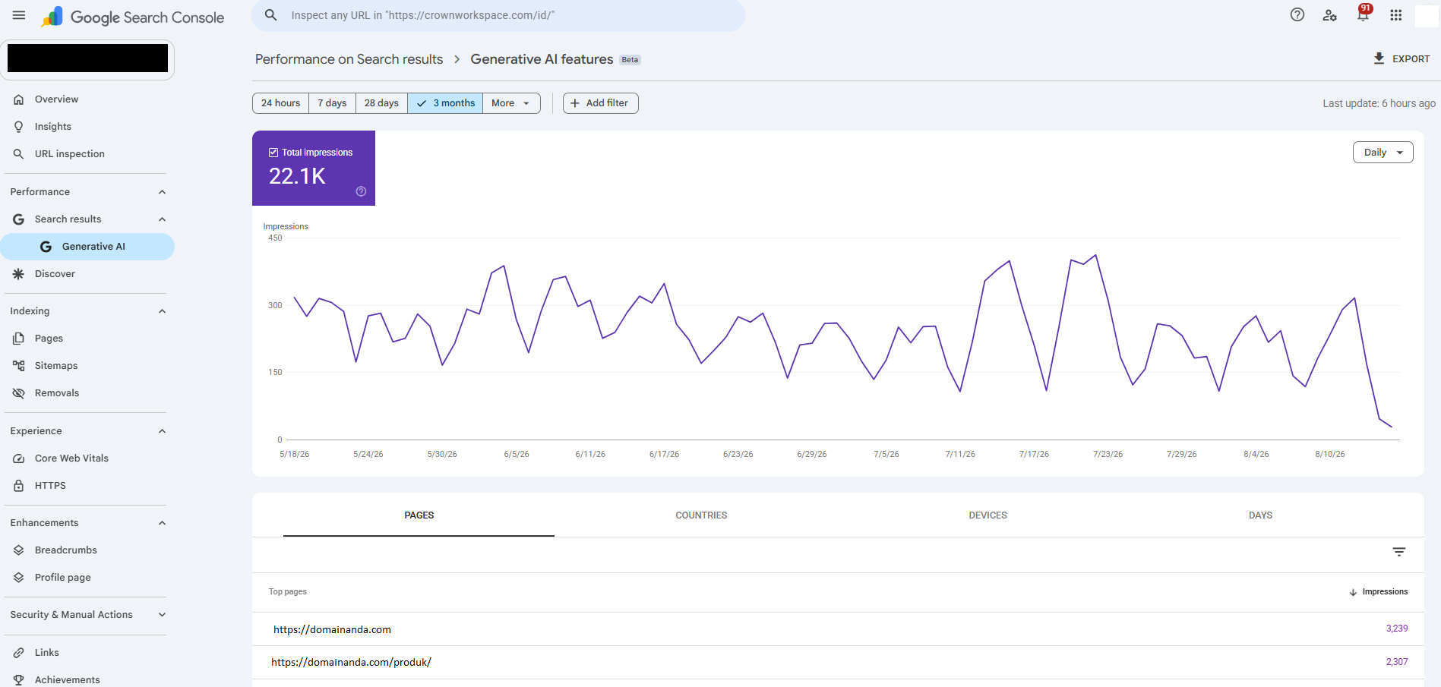Click the Core Web Vitals label
The width and height of the screenshot is (1441, 687).
[71, 459]
